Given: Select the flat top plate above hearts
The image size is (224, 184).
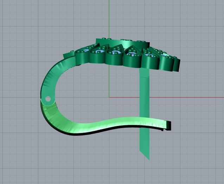Looking at the screenshot, I should click(x=123, y=43).
